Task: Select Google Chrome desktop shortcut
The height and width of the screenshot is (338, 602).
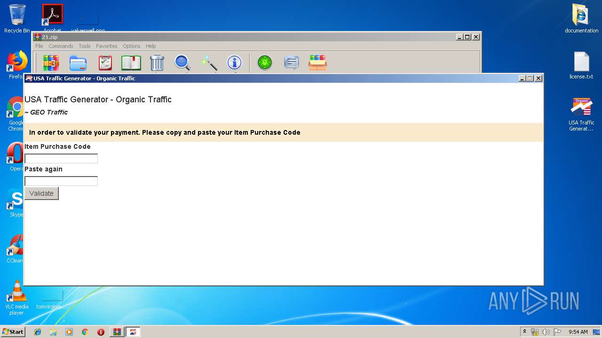Action: [16, 114]
